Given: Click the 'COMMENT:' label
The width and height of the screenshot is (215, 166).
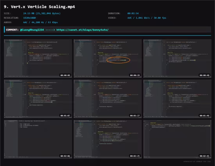Looking at the screenshot, I should (12, 30).
